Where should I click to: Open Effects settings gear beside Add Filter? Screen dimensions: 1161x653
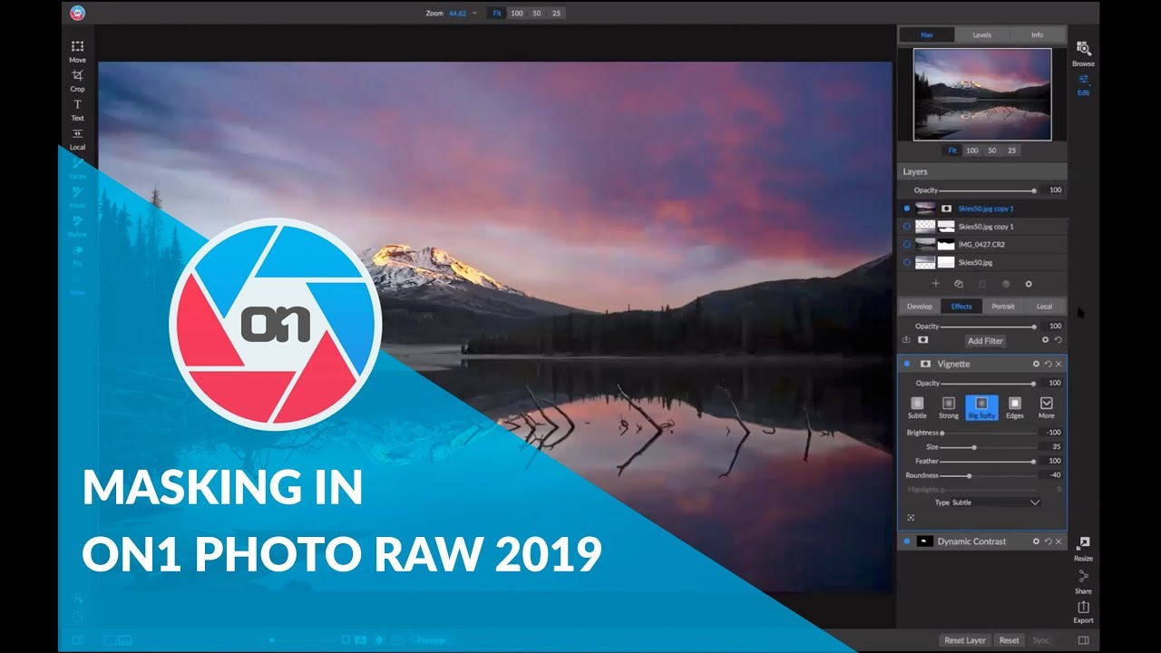(1045, 340)
